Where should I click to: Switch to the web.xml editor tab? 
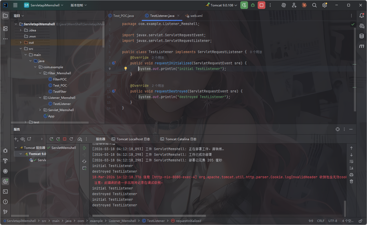196,16
